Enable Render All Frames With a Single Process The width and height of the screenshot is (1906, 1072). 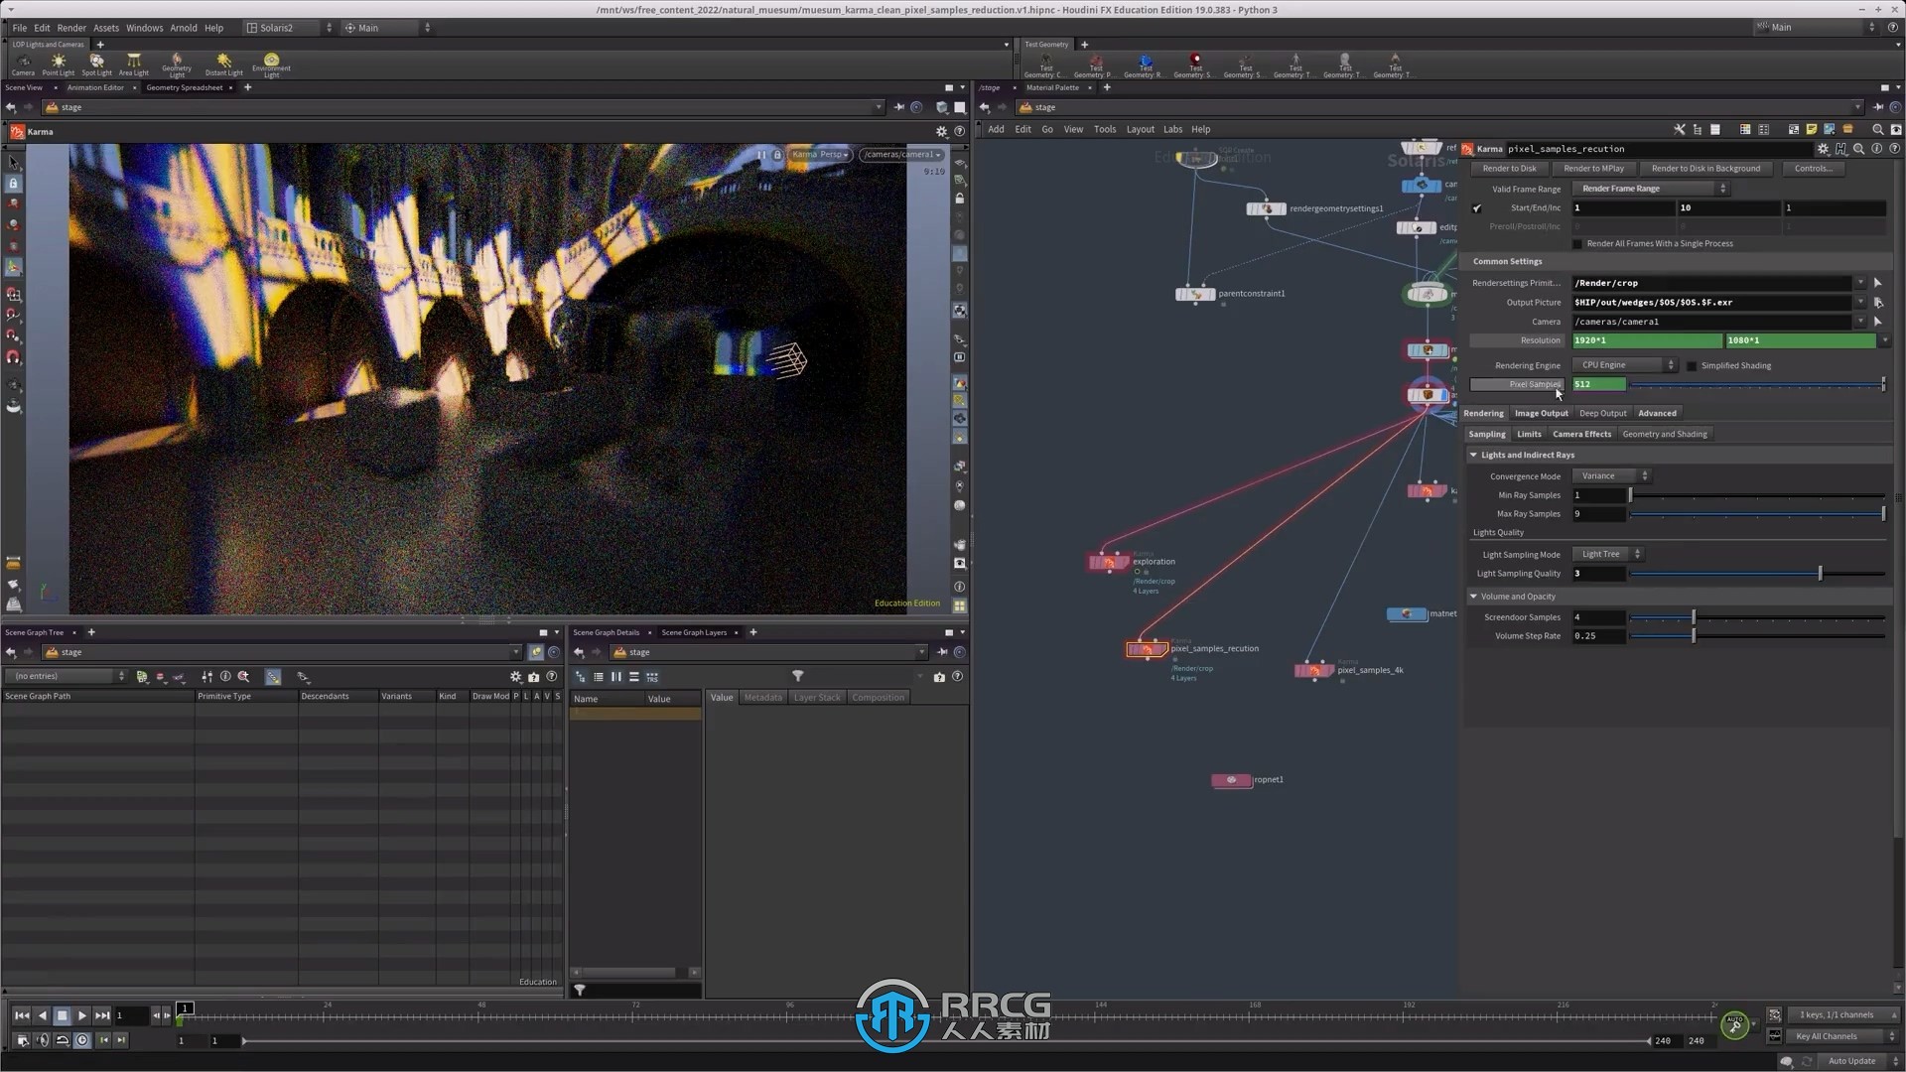pyautogui.click(x=1577, y=244)
